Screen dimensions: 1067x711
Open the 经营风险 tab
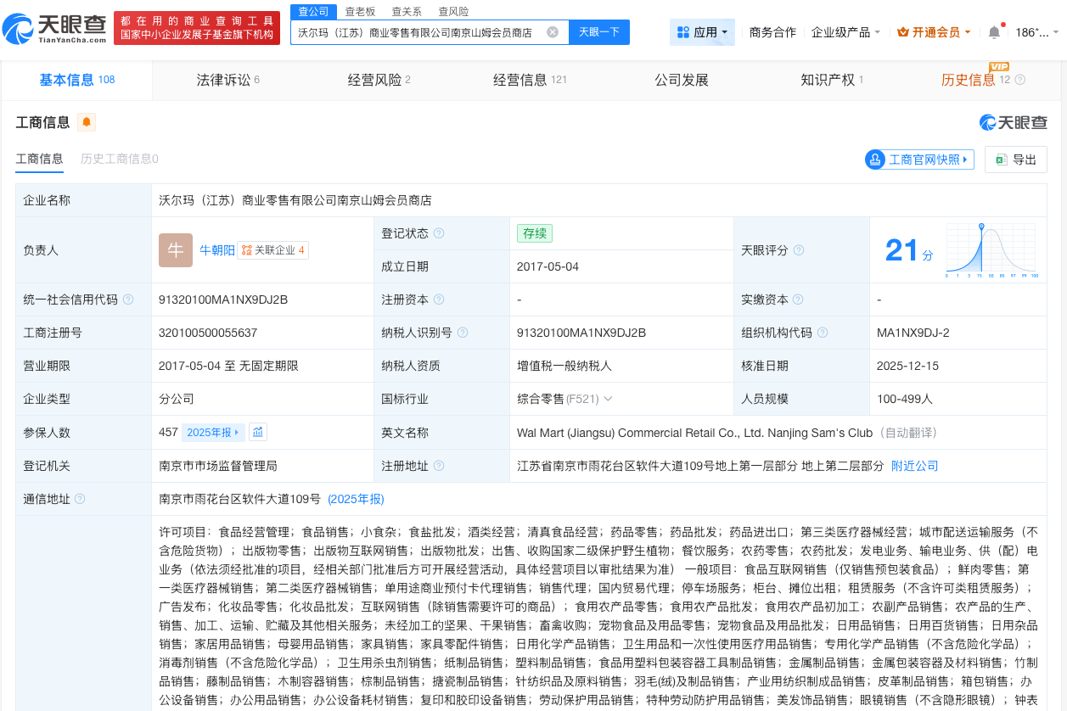[379, 80]
